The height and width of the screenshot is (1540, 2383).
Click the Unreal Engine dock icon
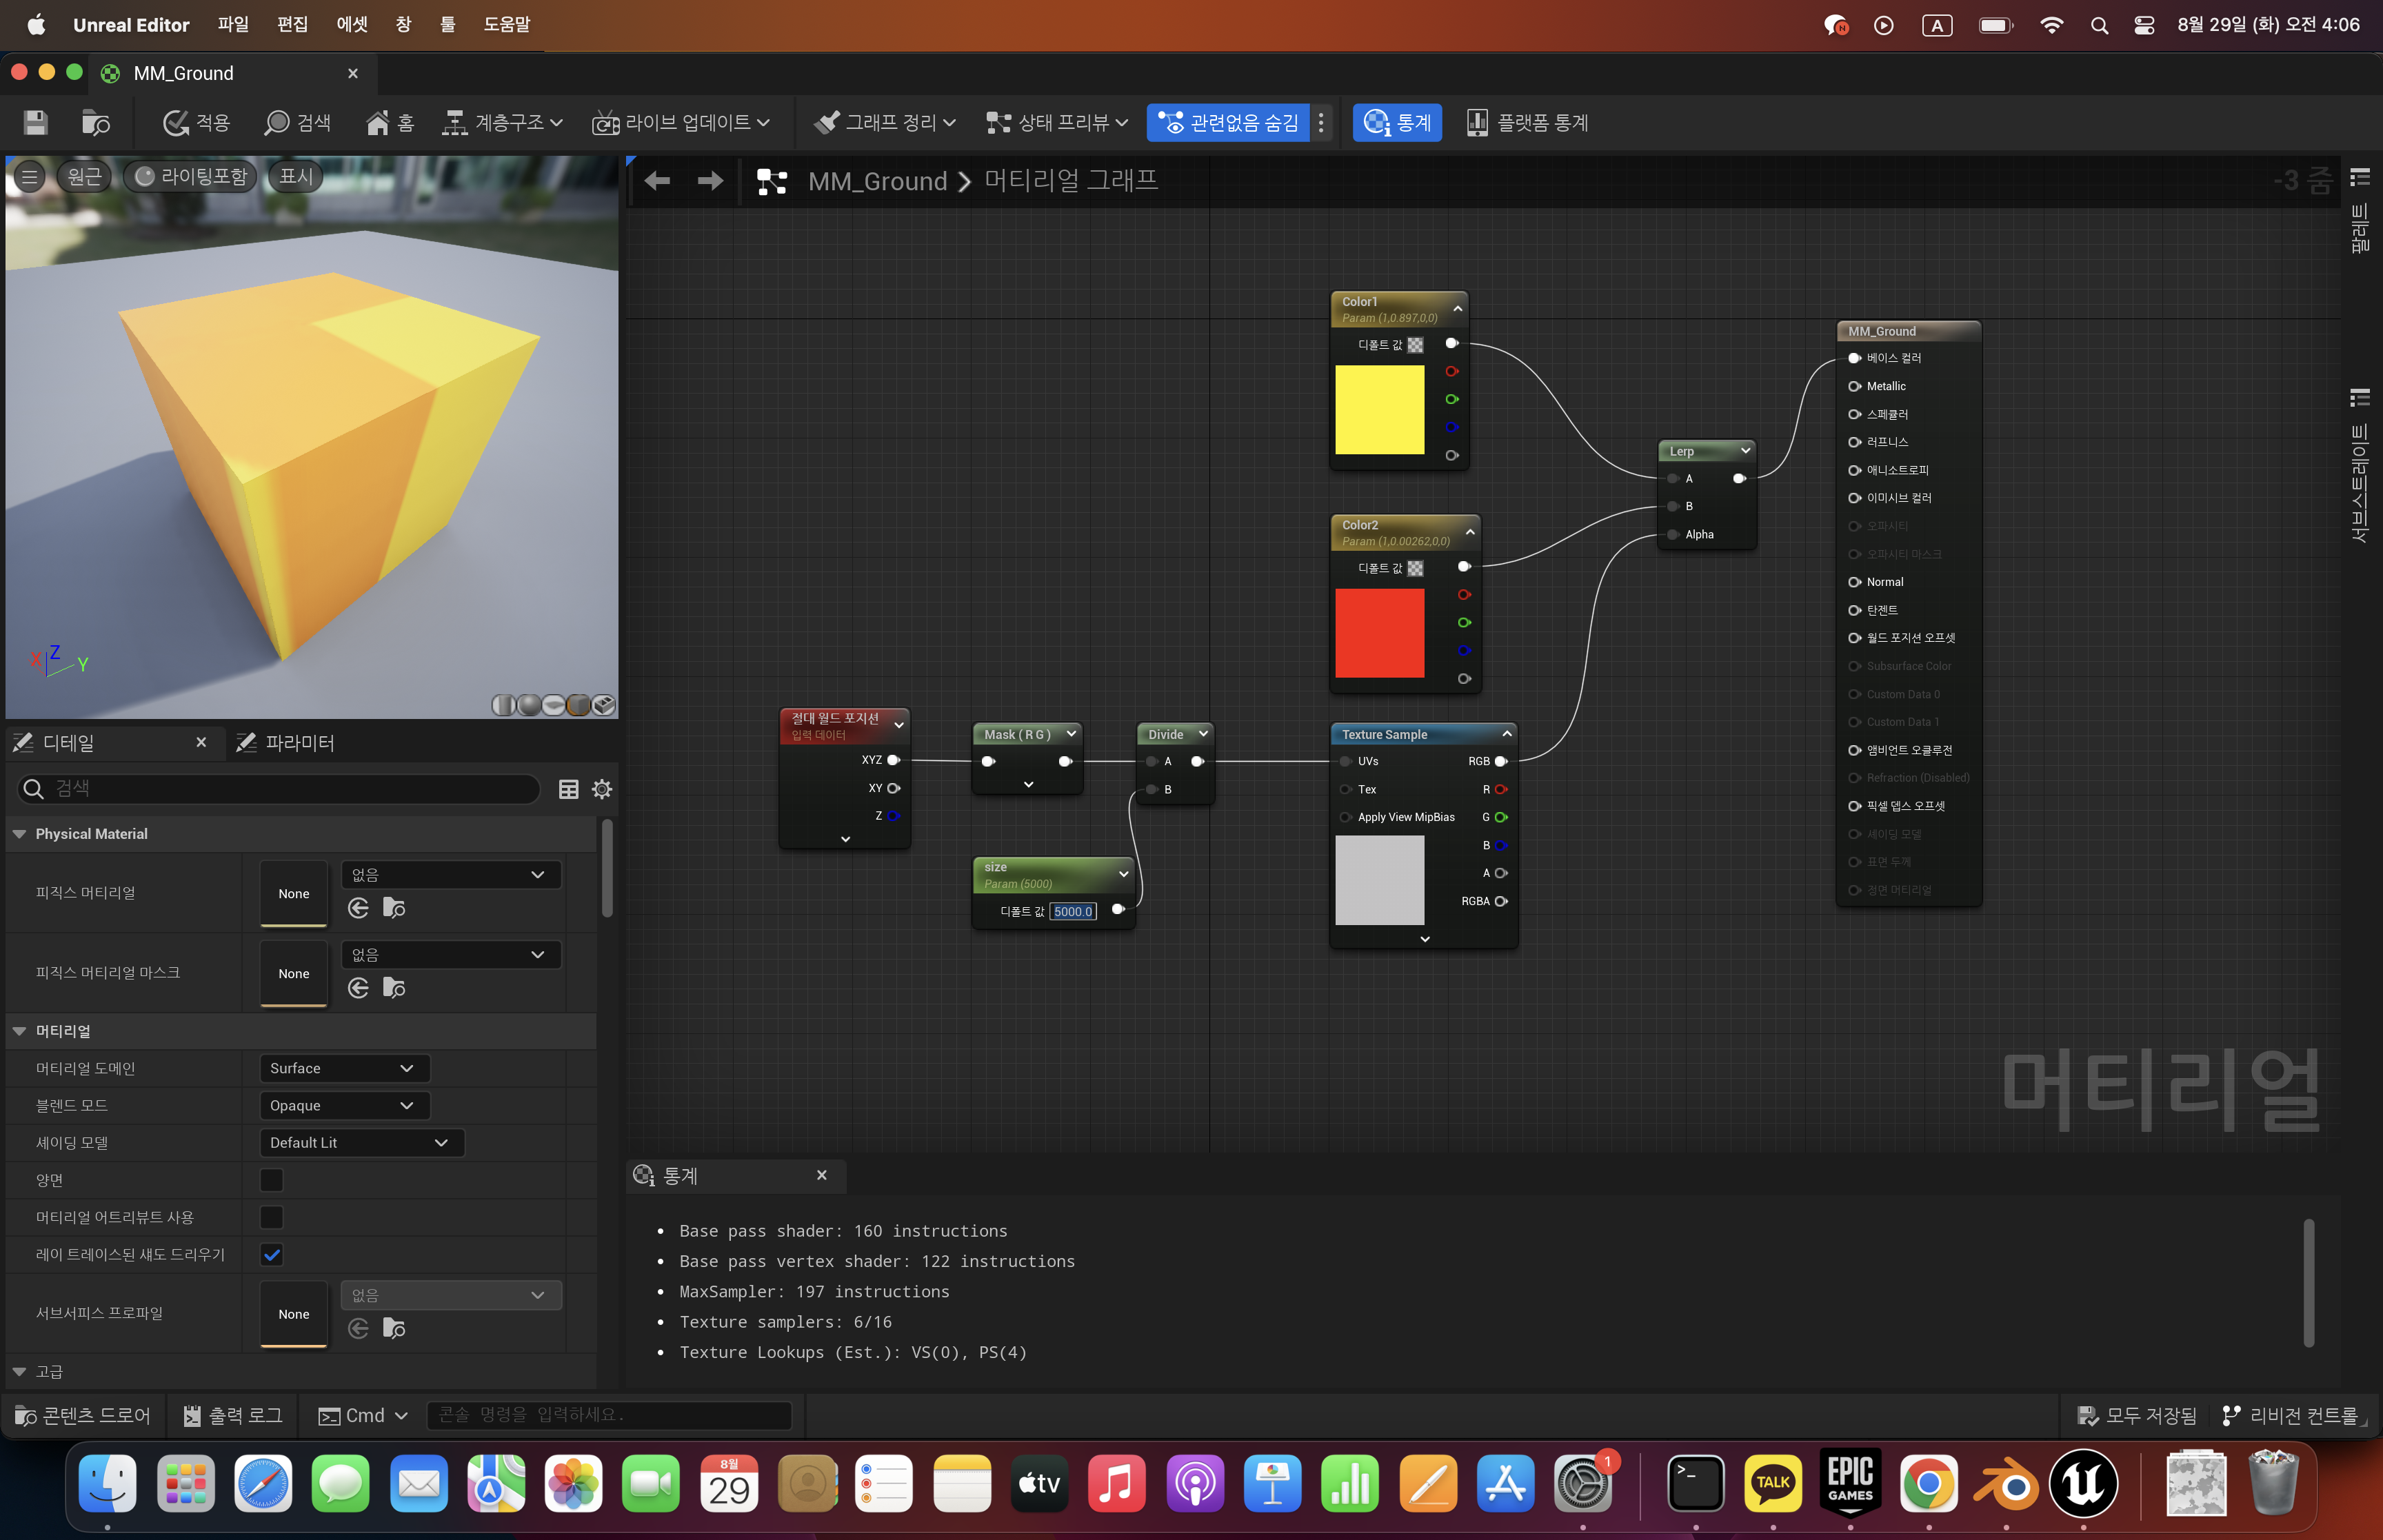point(2083,1484)
